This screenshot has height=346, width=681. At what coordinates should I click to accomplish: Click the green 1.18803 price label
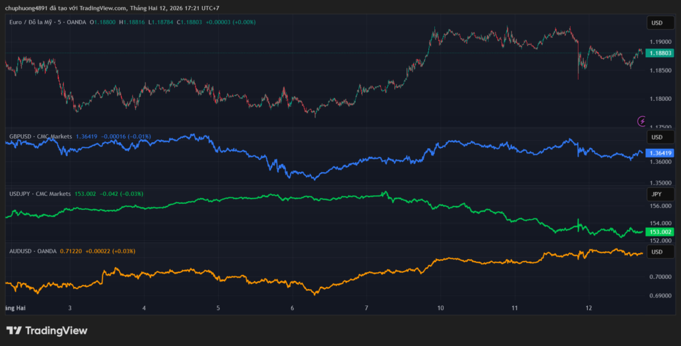pyautogui.click(x=660, y=52)
